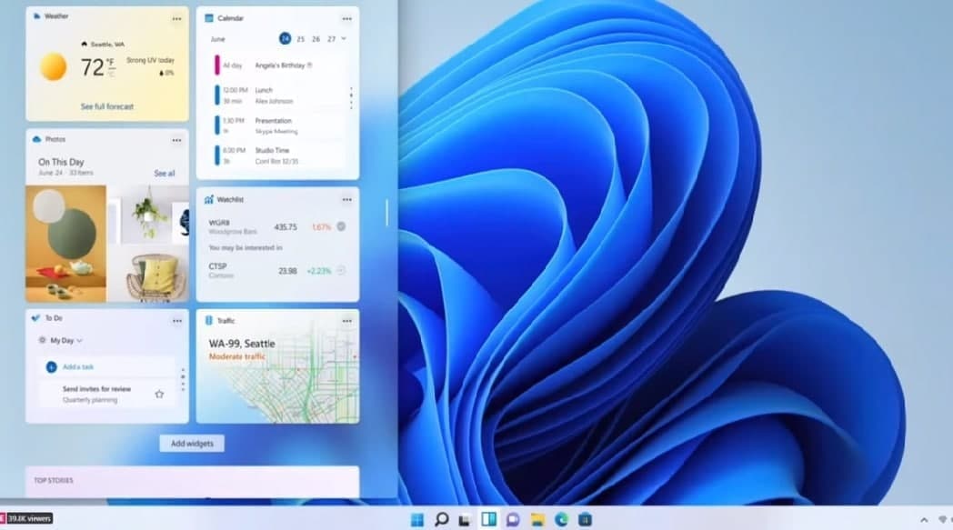Click the Strong UV today text
This screenshot has height=530, width=953.
tap(150, 60)
